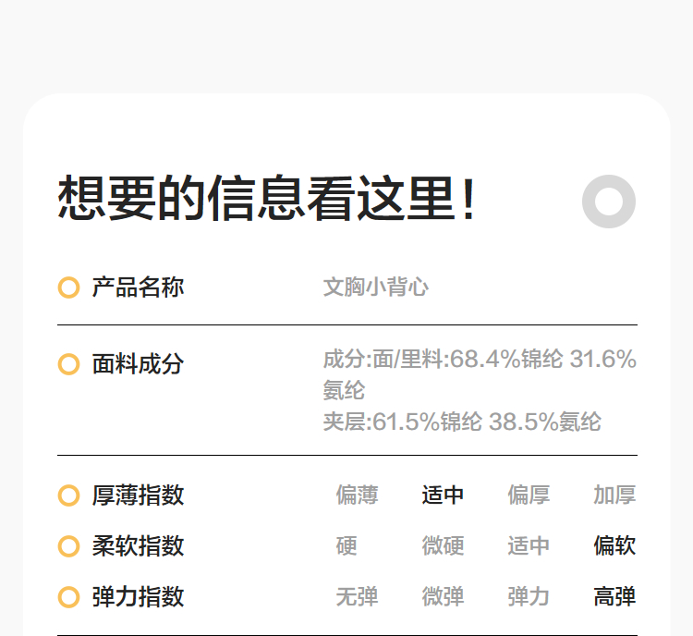Viewport: 693px width, 636px height.
Task: Click the large gray ring icon
Action: [x=609, y=202]
